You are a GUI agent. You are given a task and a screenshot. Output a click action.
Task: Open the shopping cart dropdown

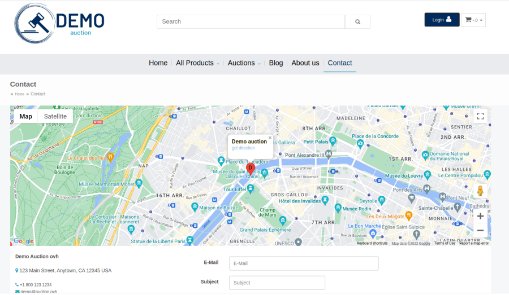473,20
